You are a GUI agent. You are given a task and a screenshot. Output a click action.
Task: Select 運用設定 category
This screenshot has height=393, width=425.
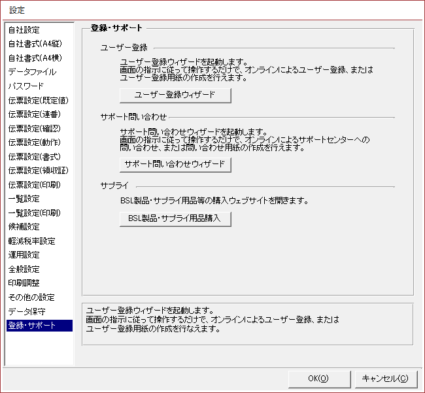tap(39, 255)
